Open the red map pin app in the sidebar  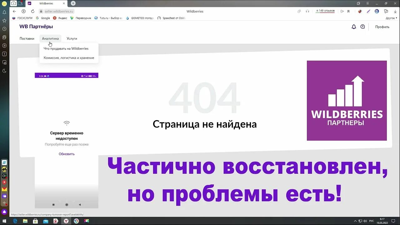click(4, 182)
